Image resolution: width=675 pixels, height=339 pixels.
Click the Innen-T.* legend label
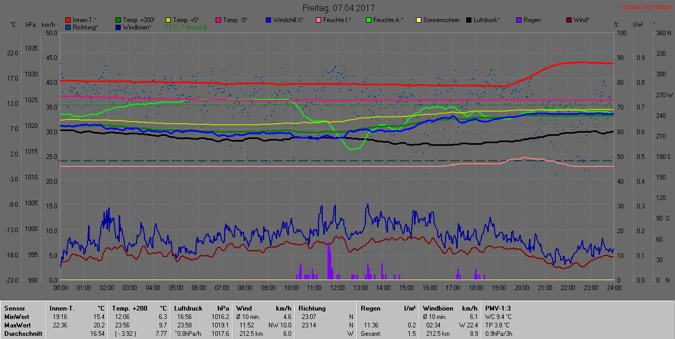click(84, 20)
